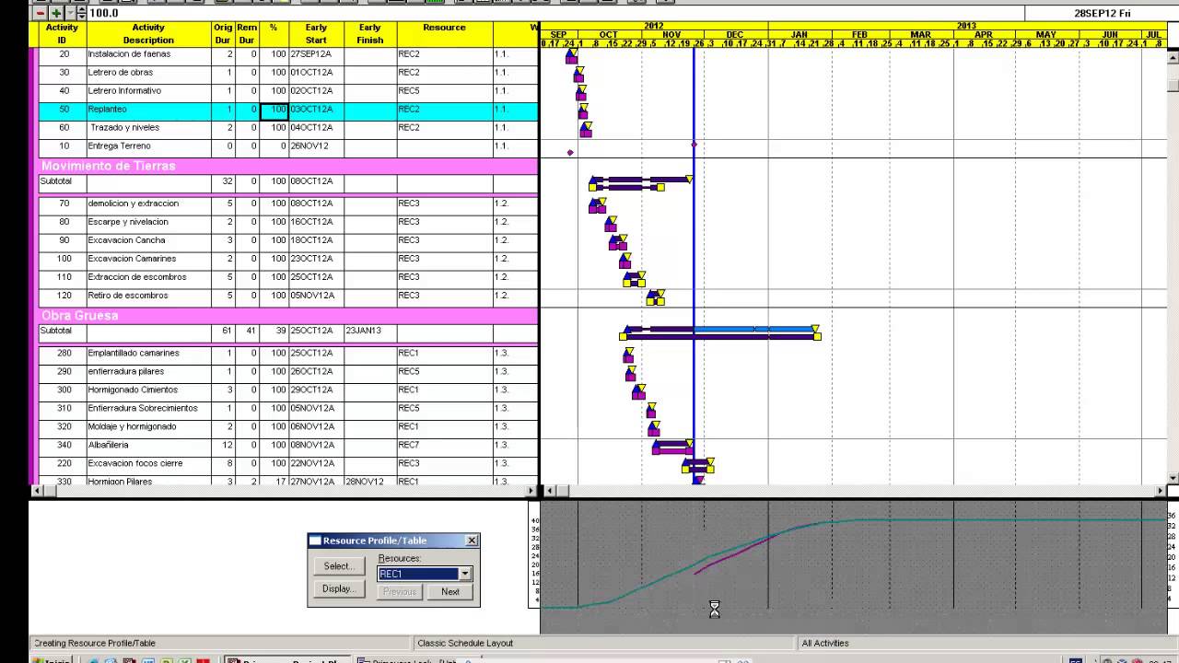Click the Movimiento de Tierras group band
The image size is (1179, 663).
288,166
